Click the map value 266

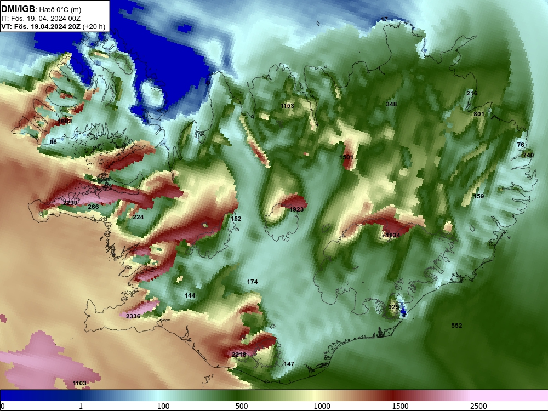[93, 207]
